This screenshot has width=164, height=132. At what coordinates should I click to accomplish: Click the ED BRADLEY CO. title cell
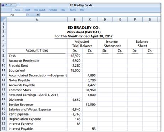tap(84, 28)
